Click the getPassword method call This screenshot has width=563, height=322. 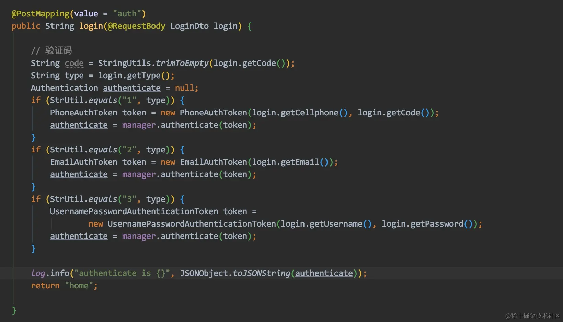click(x=437, y=224)
